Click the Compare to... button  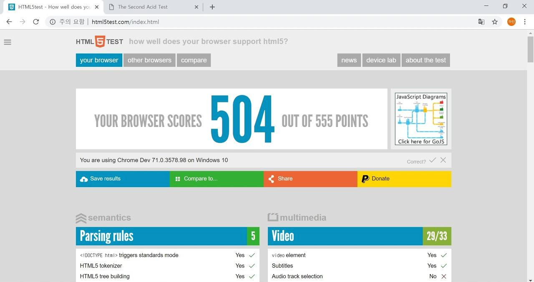pos(217,179)
